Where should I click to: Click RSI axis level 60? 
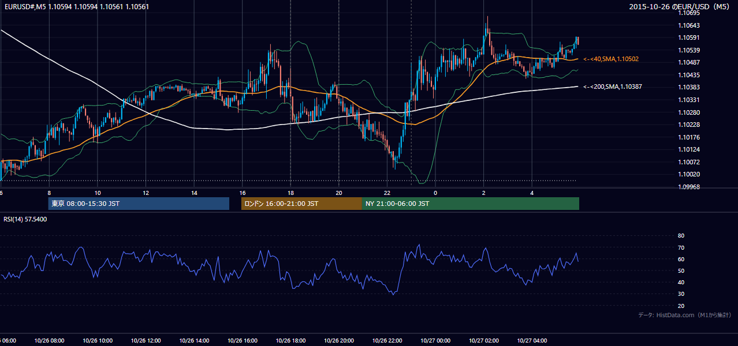[x=681, y=259]
